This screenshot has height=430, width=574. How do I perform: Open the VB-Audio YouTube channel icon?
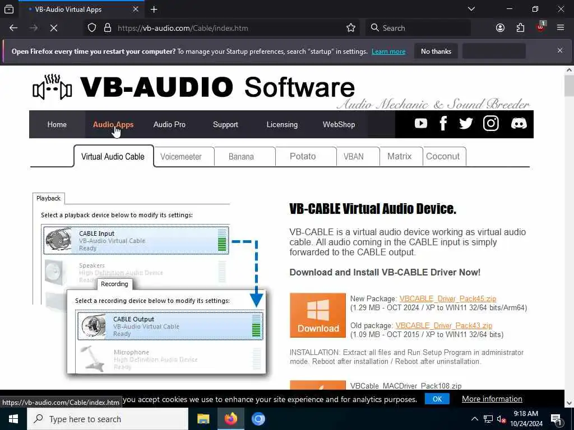pos(420,124)
